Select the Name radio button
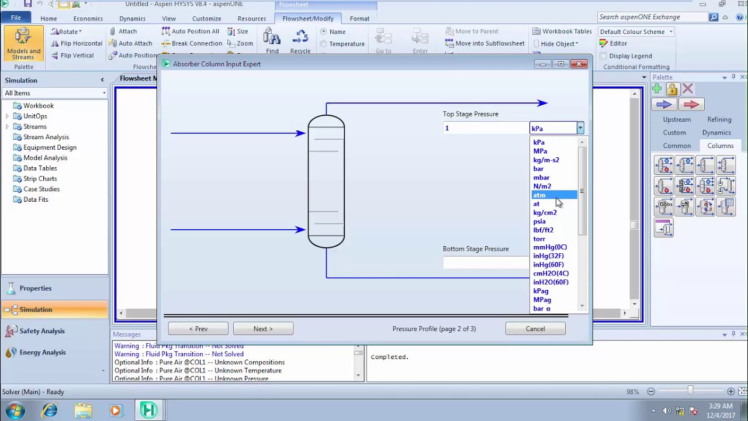Screen dimensions: 748x421 click(324, 32)
